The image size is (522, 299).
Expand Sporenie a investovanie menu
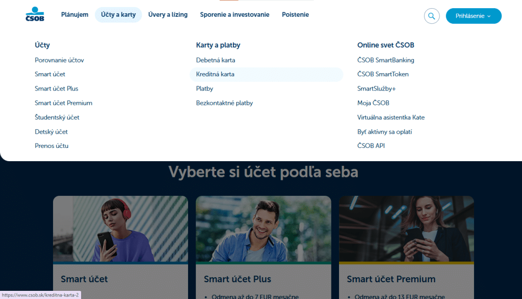click(x=234, y=15)
